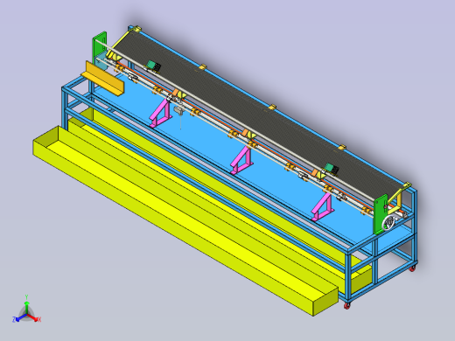The height and width of the screenshot is (341, 455).
Task: Select the middle pink support bracket
Action: click(241, 160)
